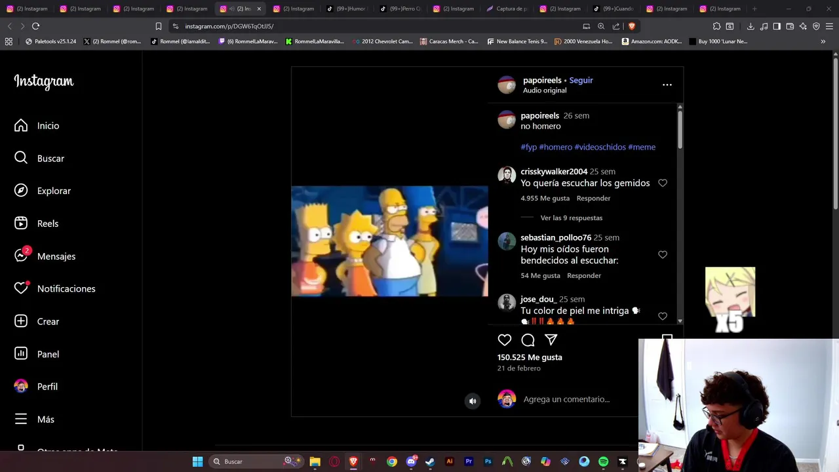Open the media control music note icon
Image resolution: width=839 pixels, height=472 pixels.
click(764, 26)
